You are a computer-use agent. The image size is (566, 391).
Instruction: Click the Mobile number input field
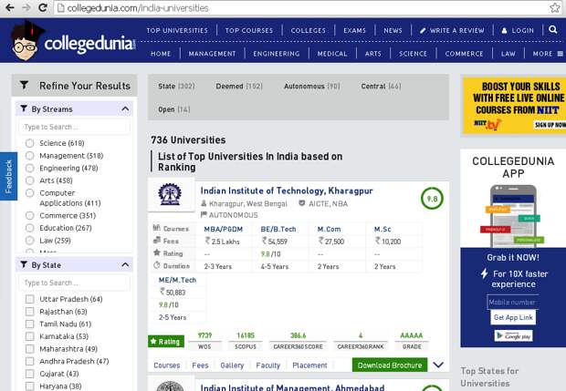click(x=512, y=303)
